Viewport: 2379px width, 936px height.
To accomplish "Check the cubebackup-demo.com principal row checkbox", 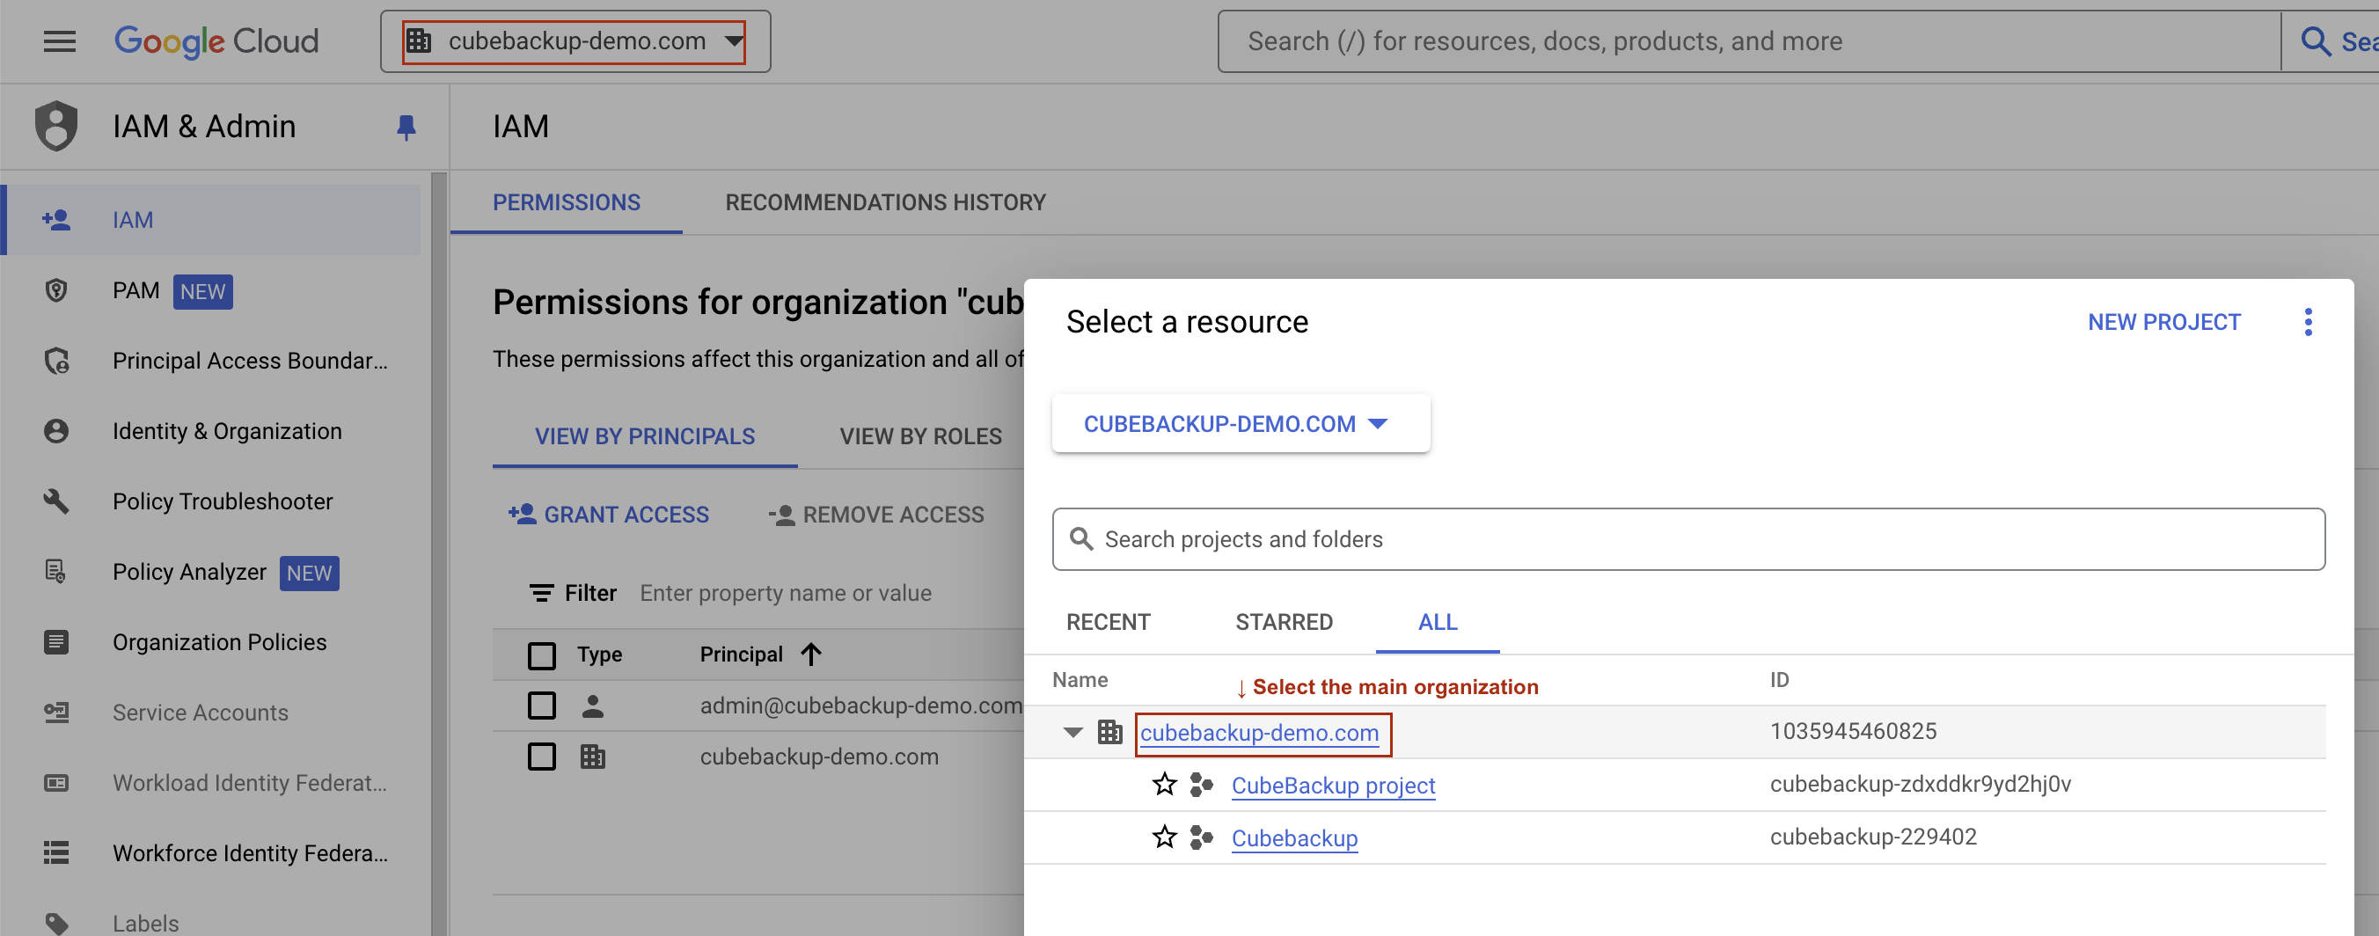I will coord(542,757).
